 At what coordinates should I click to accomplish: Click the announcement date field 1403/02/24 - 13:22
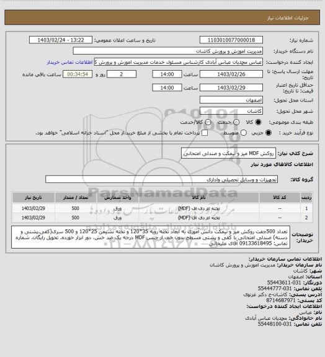click(61, 40)
